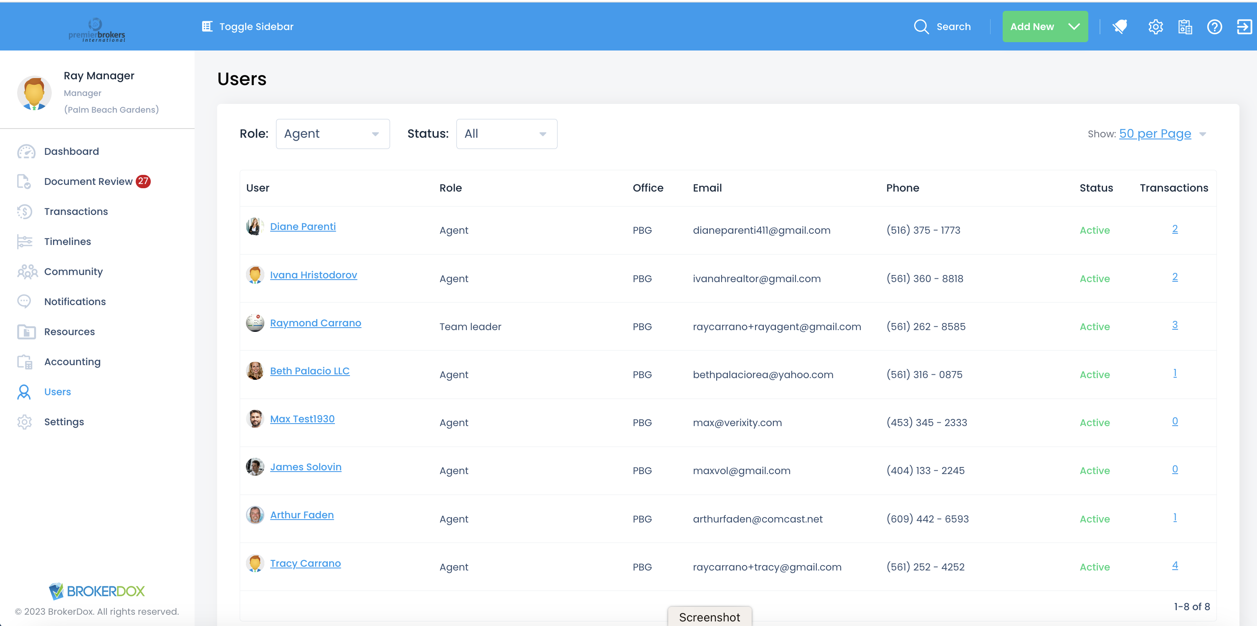Click the calculator icon in top bar
This screenshot has width=1257, height=626.
(1185, 26)
